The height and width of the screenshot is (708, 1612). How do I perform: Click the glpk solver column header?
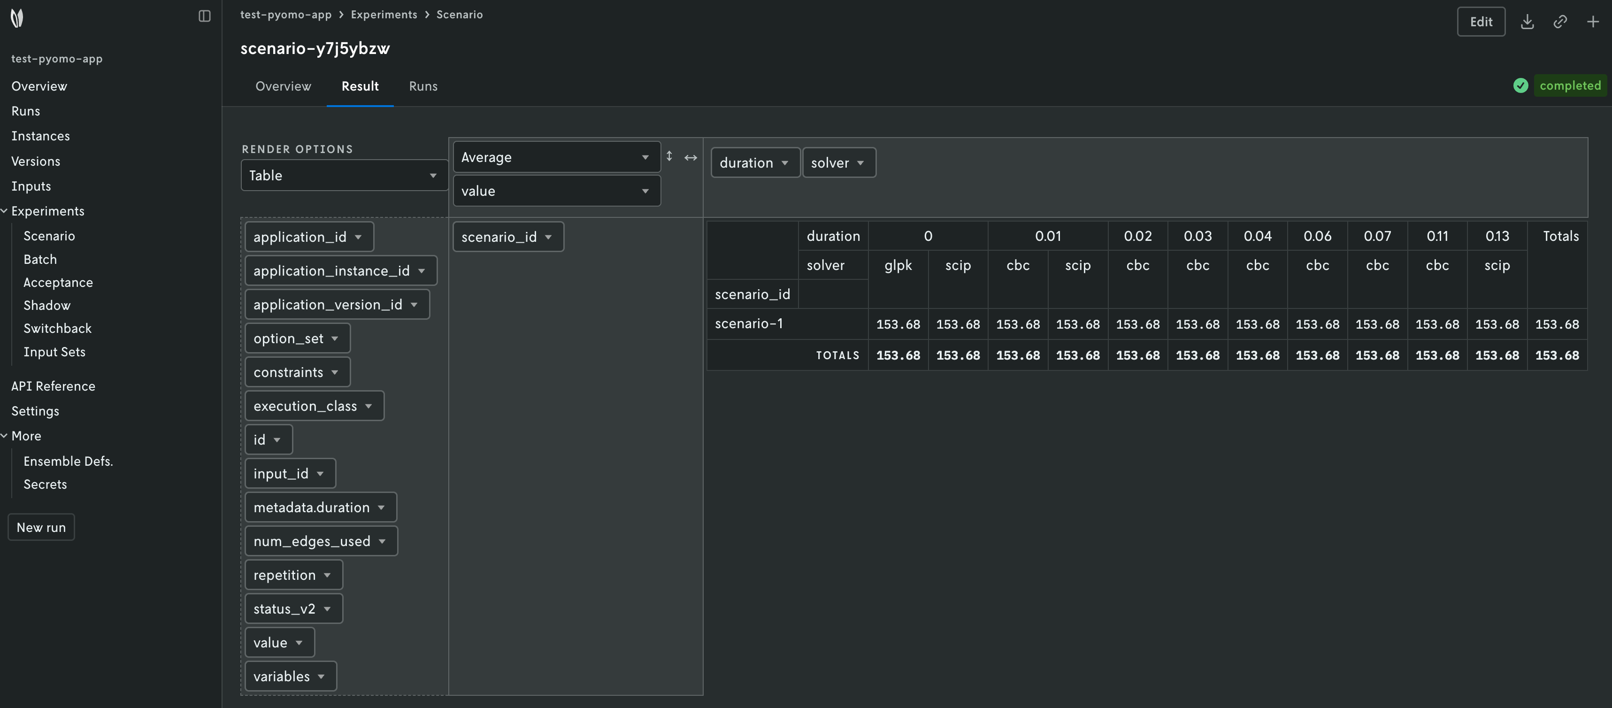[898, 265]
